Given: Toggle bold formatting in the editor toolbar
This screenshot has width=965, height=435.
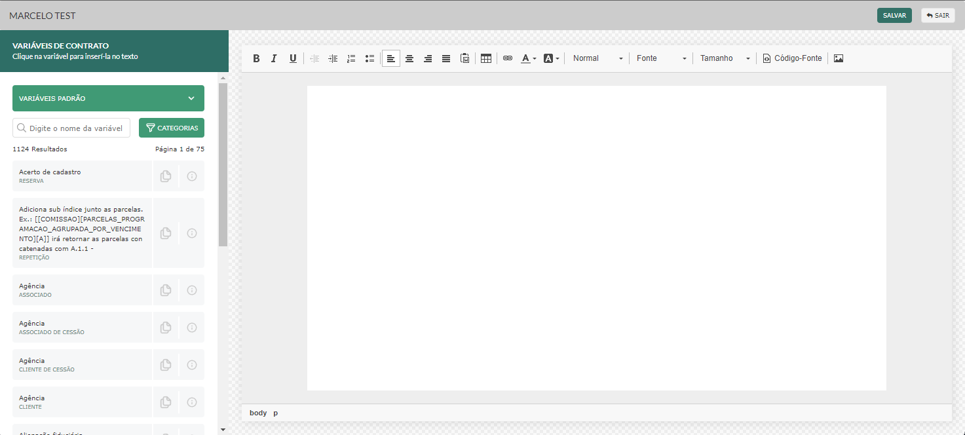Looking at the screenshot, I should pos(256,58).
